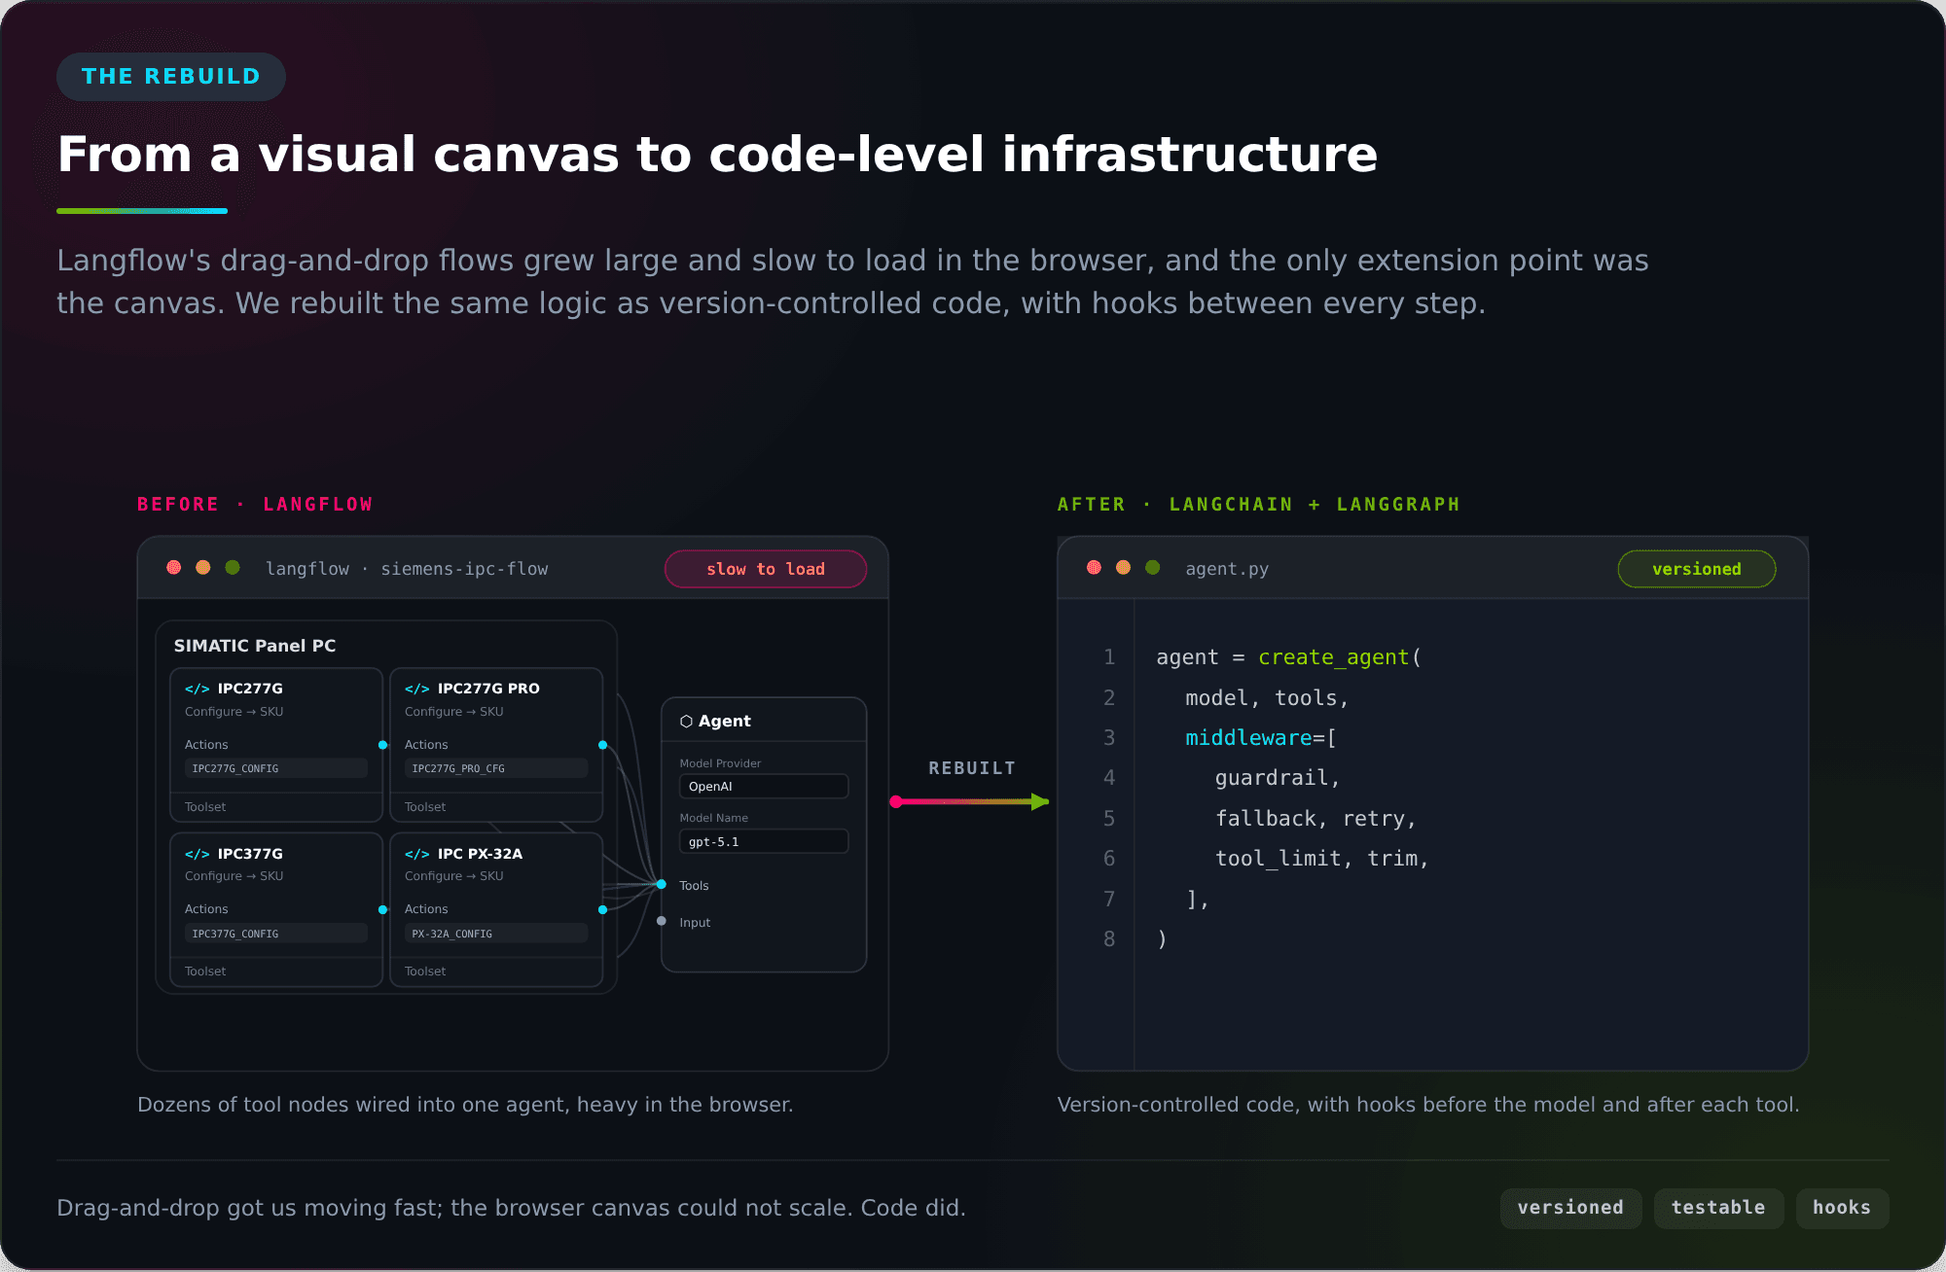Open the Toolset row of IPC277G PRO node
The image size is (1946, 1272).
495,807
